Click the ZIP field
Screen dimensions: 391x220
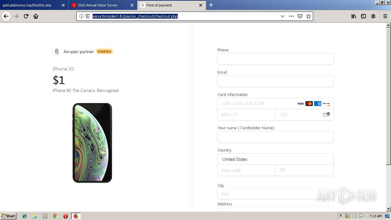(x=305, y=170)
